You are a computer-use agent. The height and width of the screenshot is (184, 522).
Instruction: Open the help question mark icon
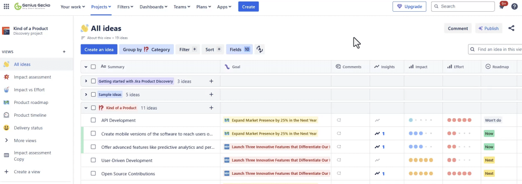(x=514, y=7)
